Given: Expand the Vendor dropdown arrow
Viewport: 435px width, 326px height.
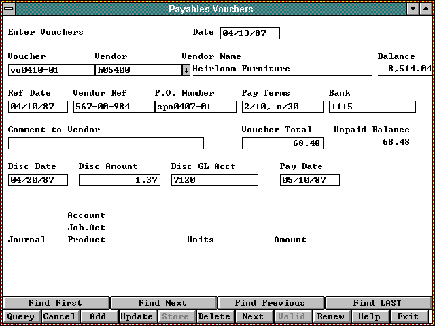Looking at the screenshot, I should (186, 69).
